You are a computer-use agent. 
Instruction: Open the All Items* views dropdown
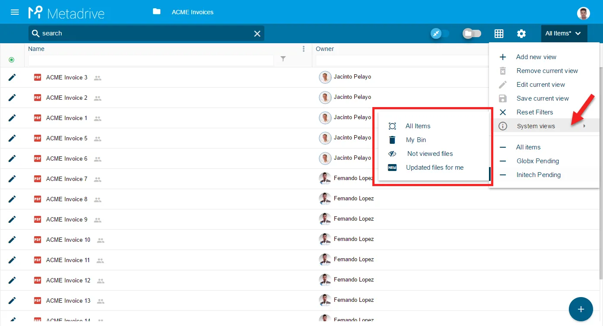point(564,33)
